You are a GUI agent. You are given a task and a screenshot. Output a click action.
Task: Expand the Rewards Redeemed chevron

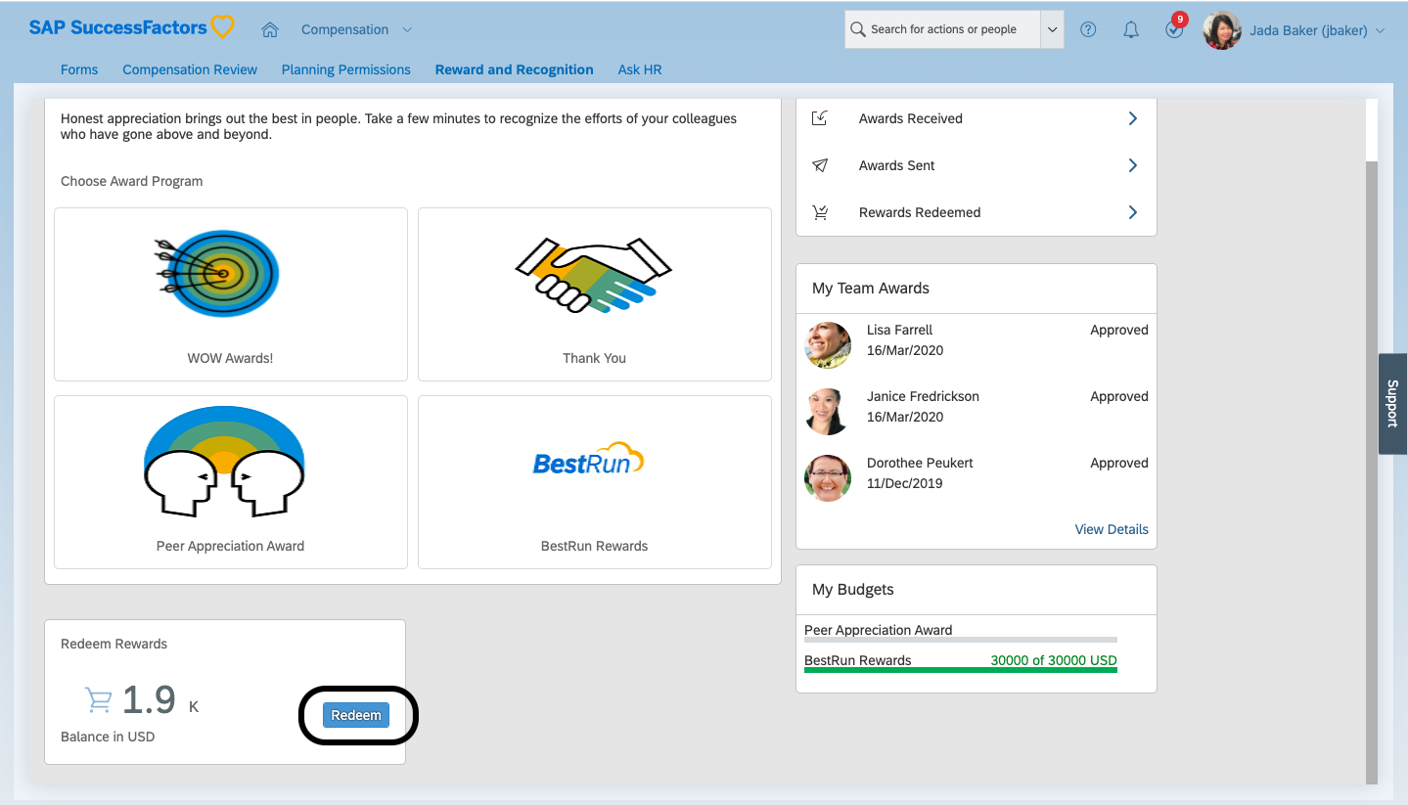coord(1132,212)
